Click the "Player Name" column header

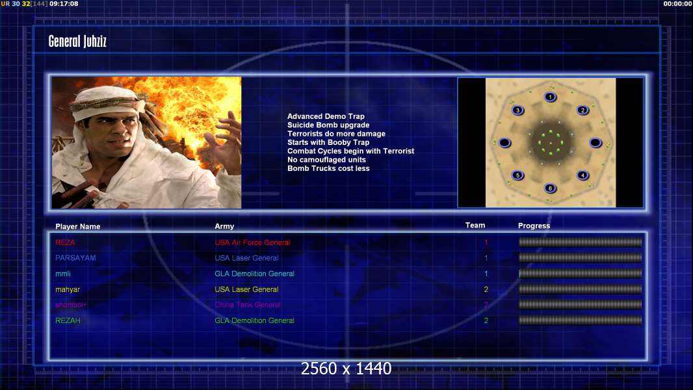(x=78, y=226)
